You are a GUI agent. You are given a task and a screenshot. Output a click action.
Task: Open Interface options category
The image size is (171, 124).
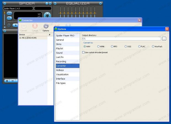[x=68, y=79]
